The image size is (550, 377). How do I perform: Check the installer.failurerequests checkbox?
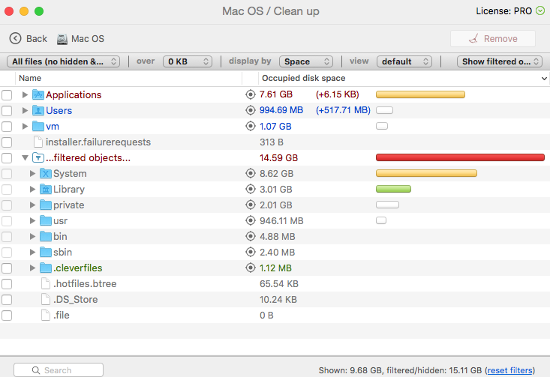point(7,142)
